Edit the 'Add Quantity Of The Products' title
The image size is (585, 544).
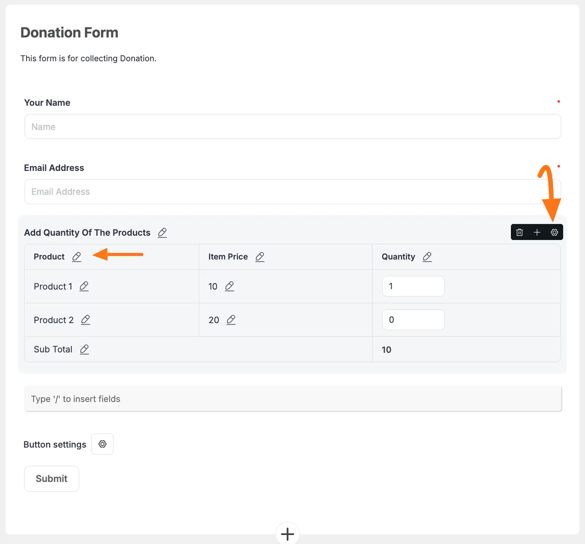point(162,233)
